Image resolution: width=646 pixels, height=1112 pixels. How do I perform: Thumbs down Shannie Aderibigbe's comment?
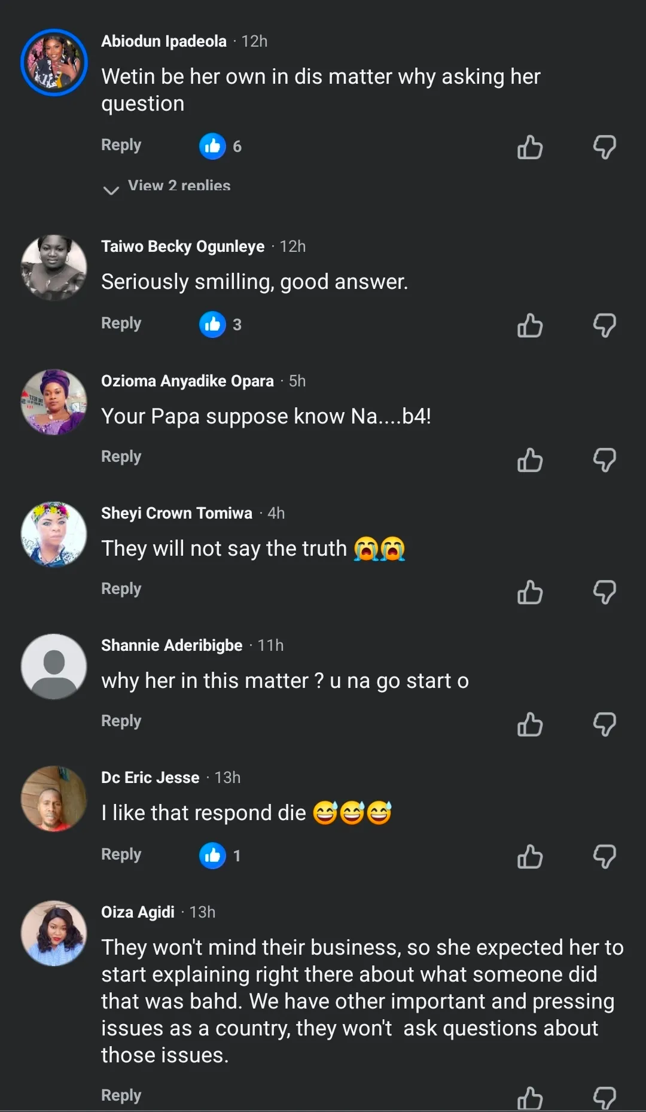click(x=604, y=724)
